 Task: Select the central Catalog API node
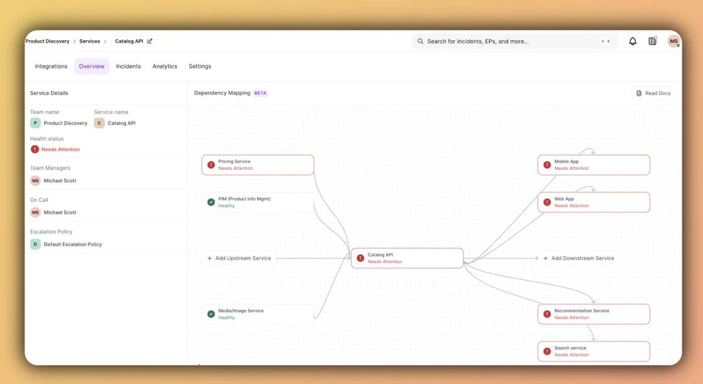[407, 258]
